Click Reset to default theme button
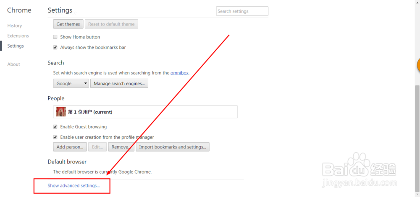420x197 pixels. [x=111, y=24]
